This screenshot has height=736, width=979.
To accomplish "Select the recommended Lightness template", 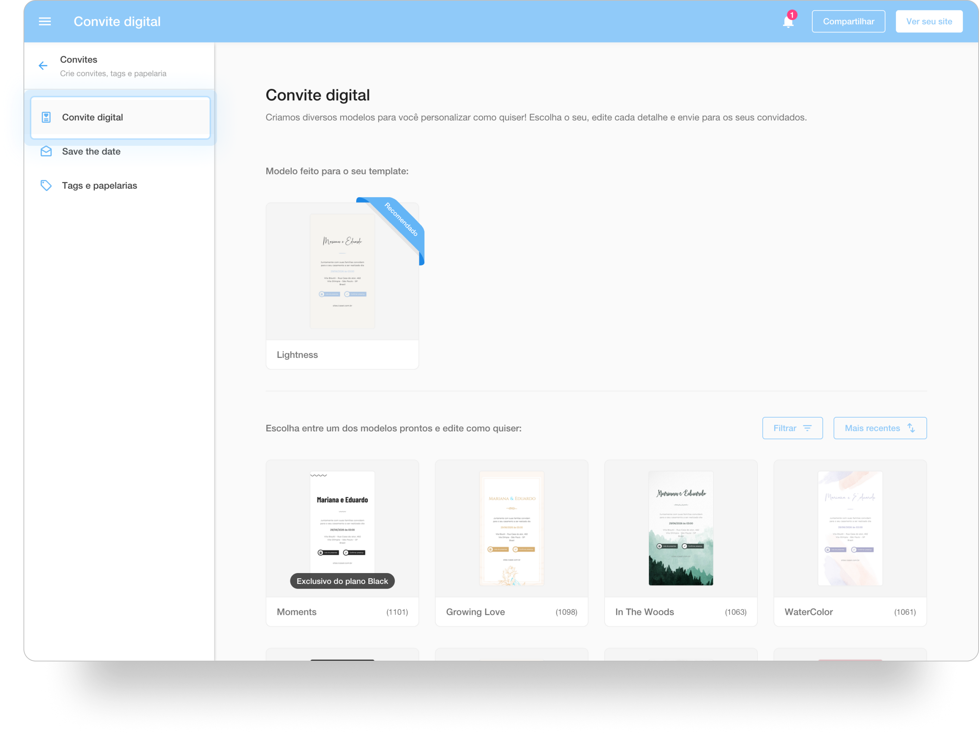I will [342, 271].
